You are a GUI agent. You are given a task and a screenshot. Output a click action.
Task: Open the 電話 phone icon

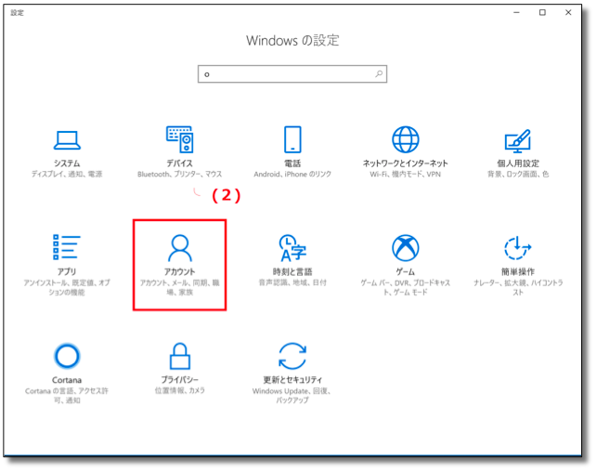click(292, 139)
